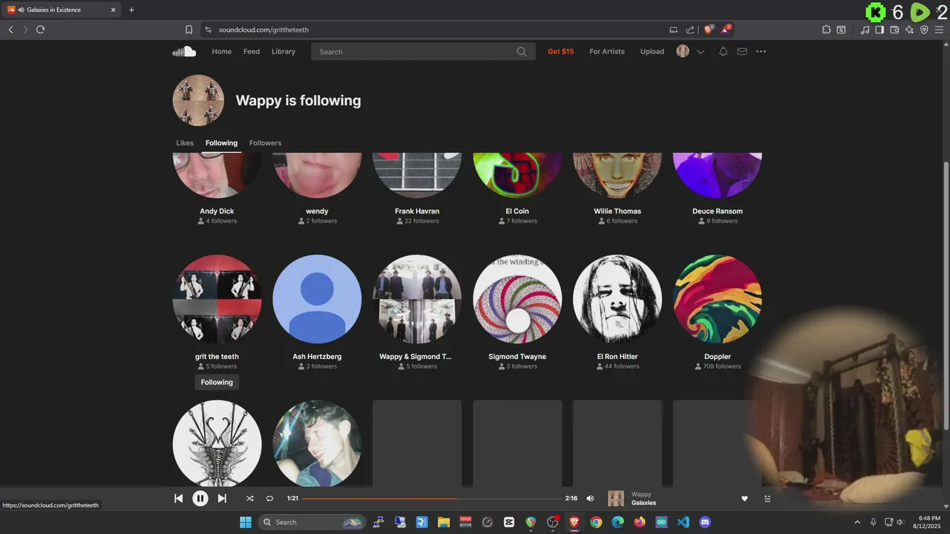The height and width of the screenshot is (534, 950).
Task: Open File Explorer from the taskbar
Action: [x=444, y=522]
